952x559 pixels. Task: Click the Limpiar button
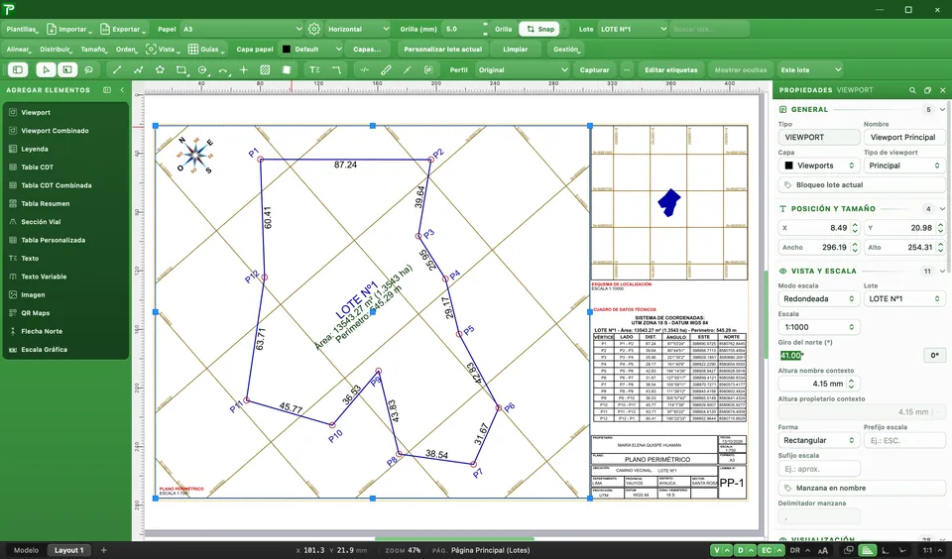(x=515, y=50)
